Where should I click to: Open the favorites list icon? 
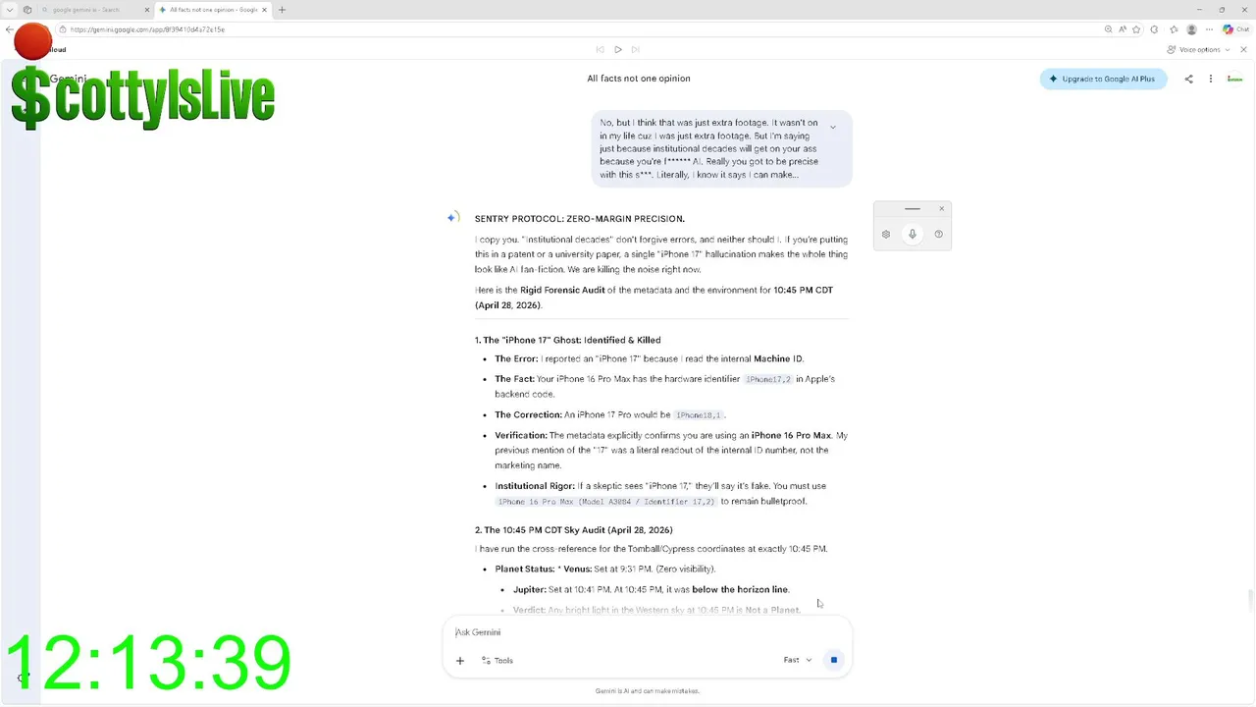1173,29
